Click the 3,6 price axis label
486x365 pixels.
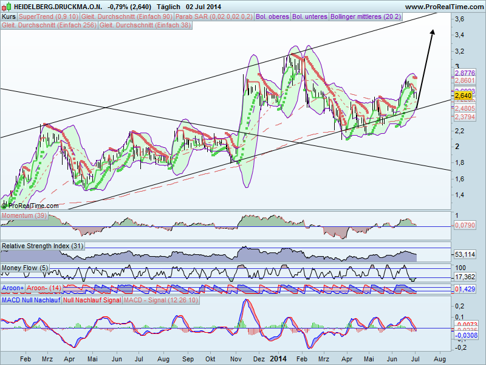click(460, 19)
